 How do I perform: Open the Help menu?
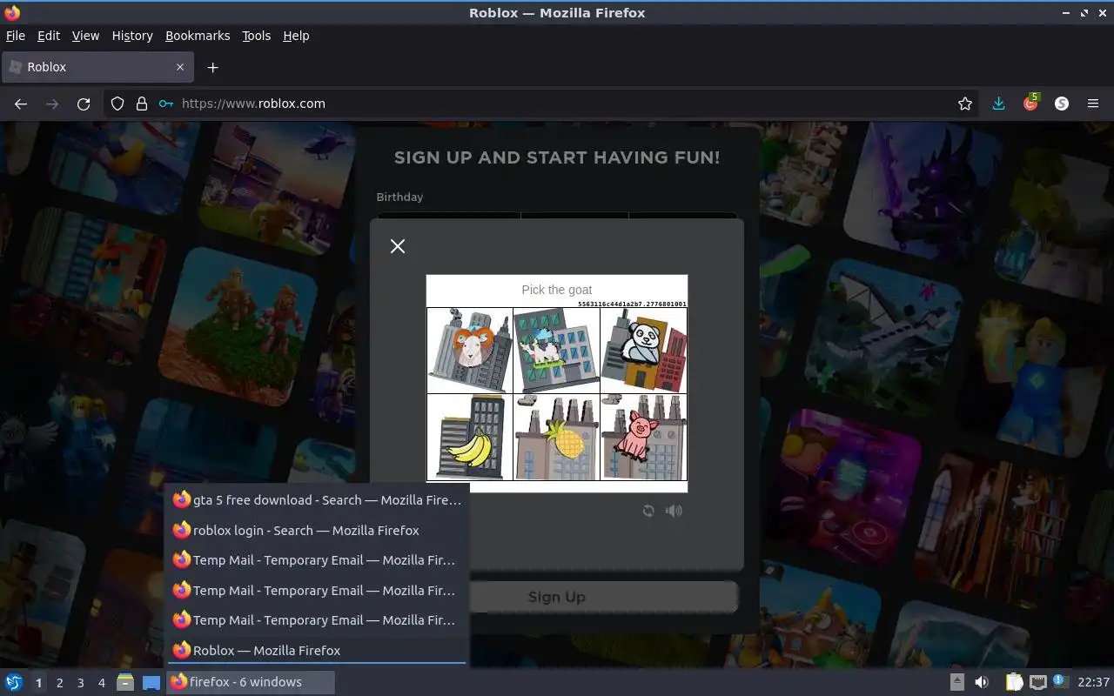click(296, 36)
